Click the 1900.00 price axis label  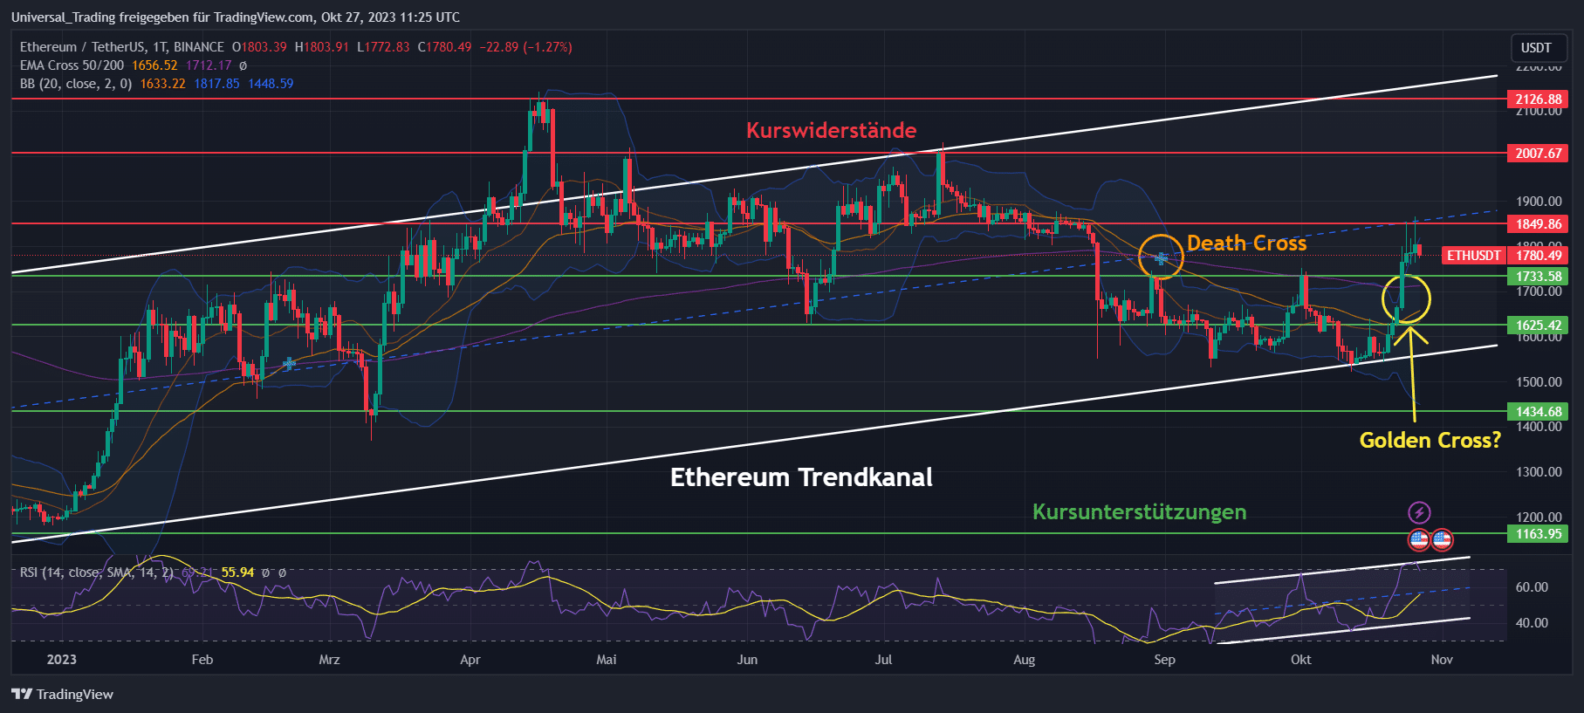click(x=1539, y=202)
